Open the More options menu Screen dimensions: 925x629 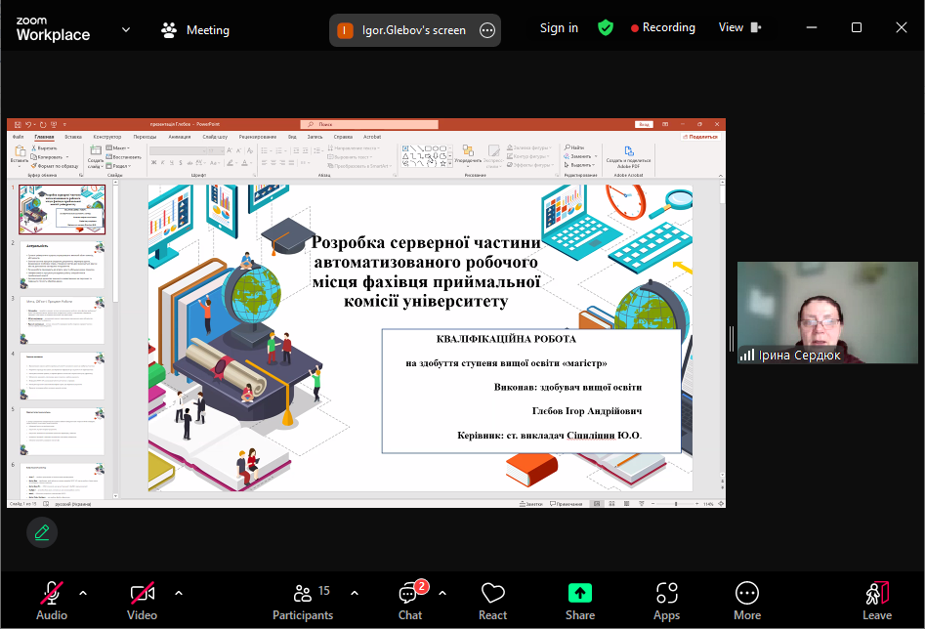[x=747, y=600]
